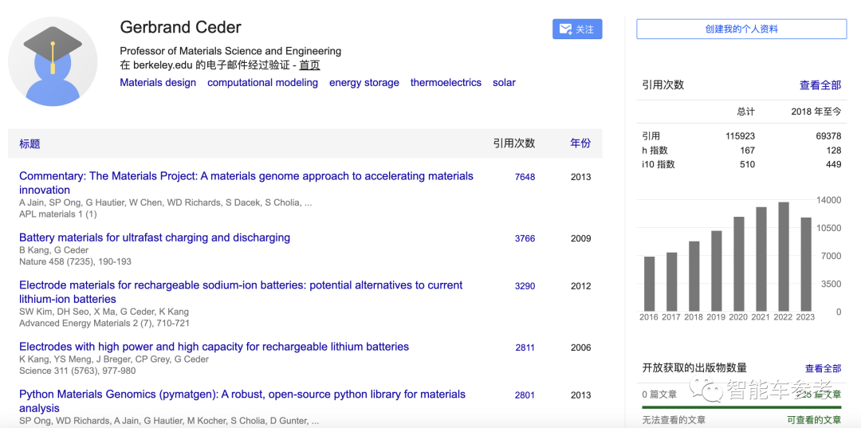This screenshot has height=428, width=861.
Task: Click the solar interest tag
Action: click(504, 83)
